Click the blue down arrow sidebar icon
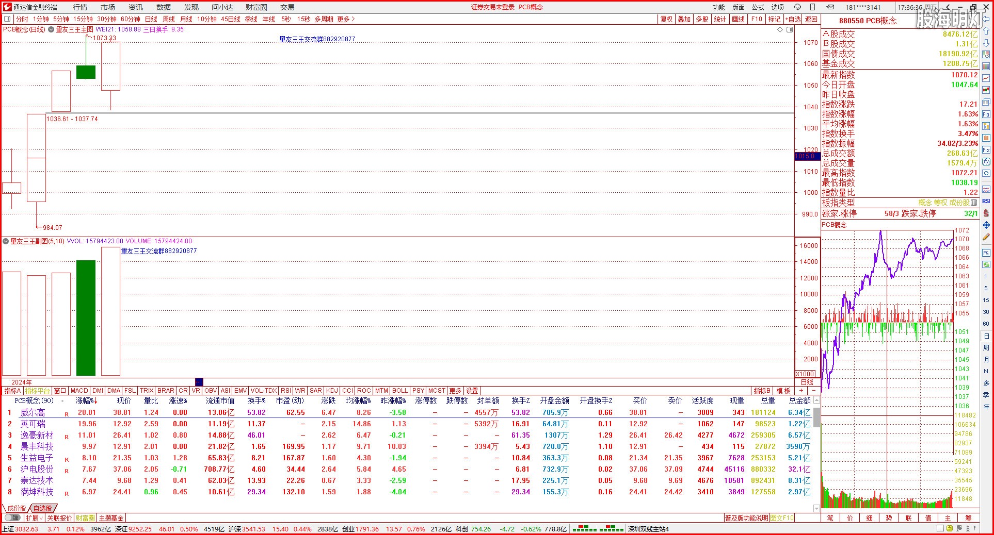 (x=986, y=43)
